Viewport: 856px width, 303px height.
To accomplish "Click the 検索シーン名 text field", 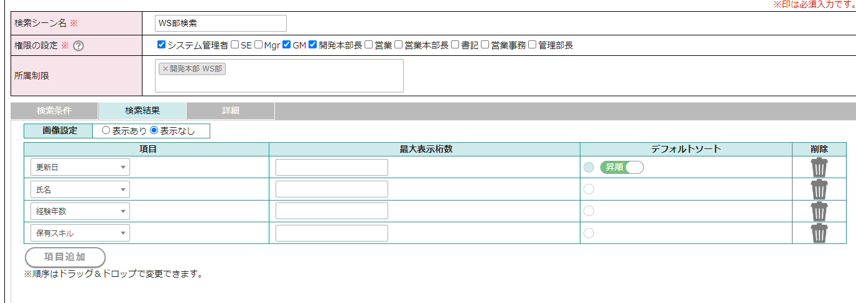I will [221, 23].
